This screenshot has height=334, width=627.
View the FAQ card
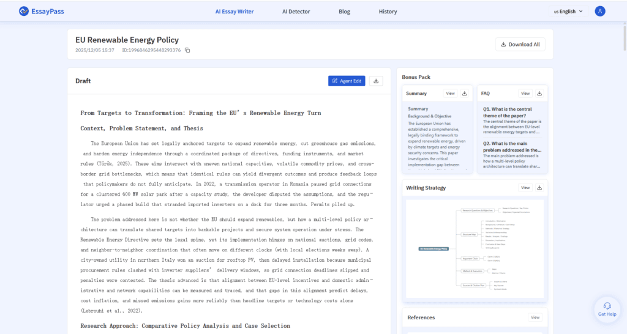click(x=525, y=94)
